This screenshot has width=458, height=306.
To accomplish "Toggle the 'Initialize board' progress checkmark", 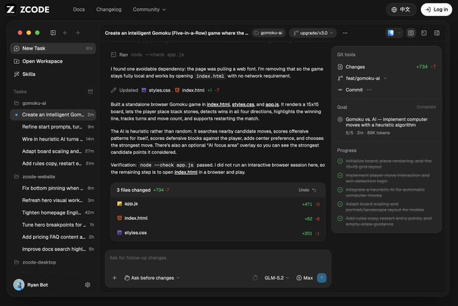I will pyautogui.click(x=340, y=161).
